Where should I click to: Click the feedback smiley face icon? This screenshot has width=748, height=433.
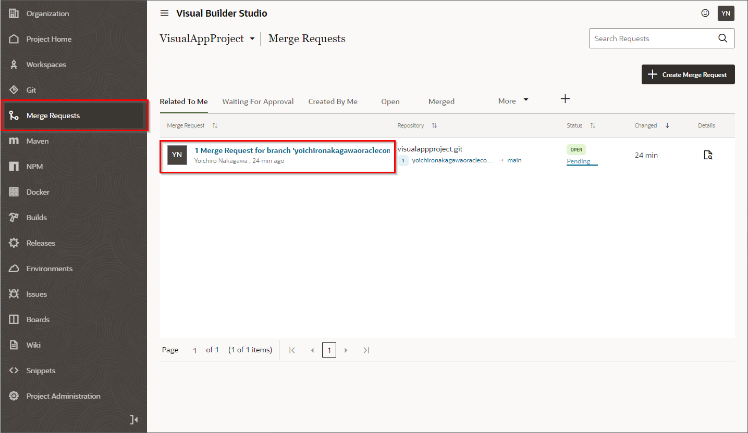click(705, 14)
